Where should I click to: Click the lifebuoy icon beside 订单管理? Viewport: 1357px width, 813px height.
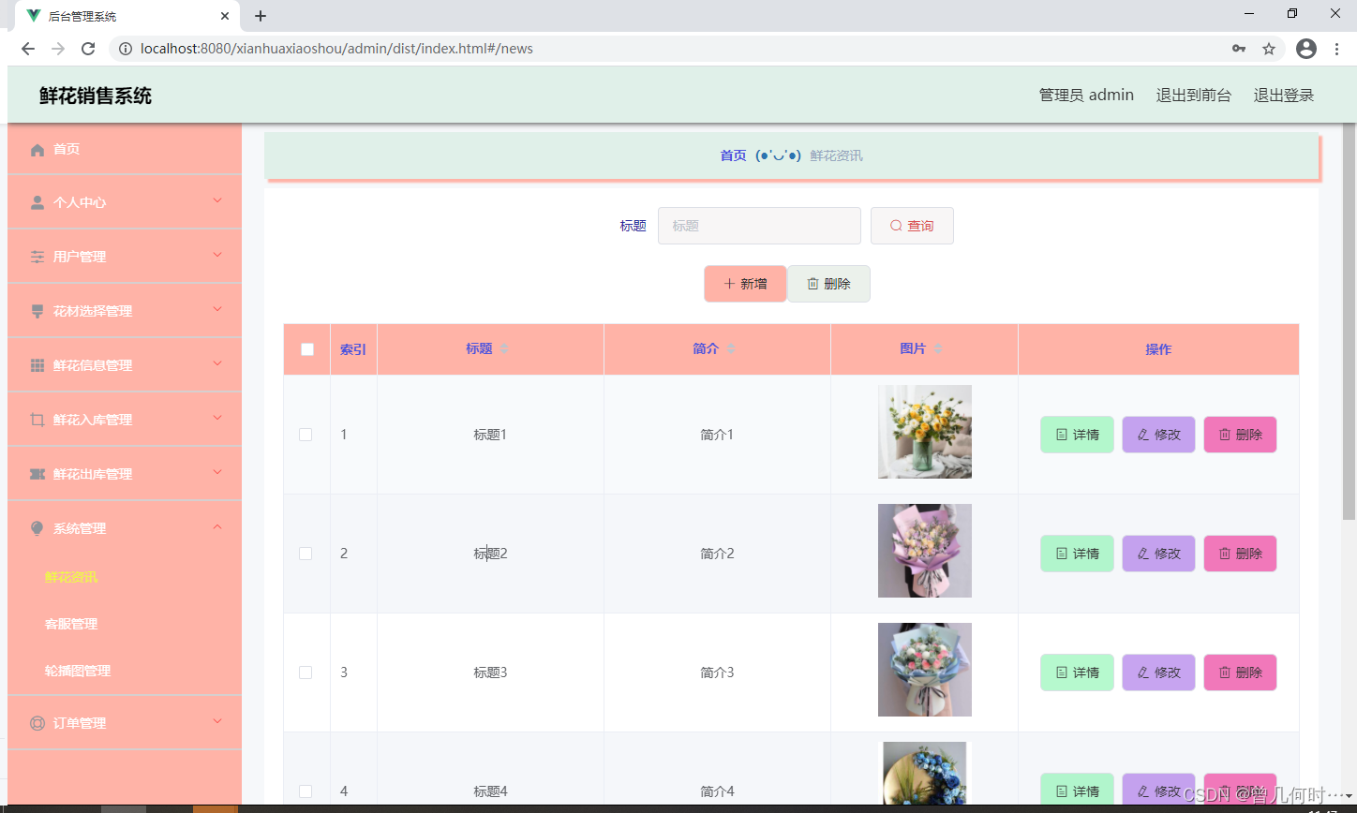click(37, 723)
